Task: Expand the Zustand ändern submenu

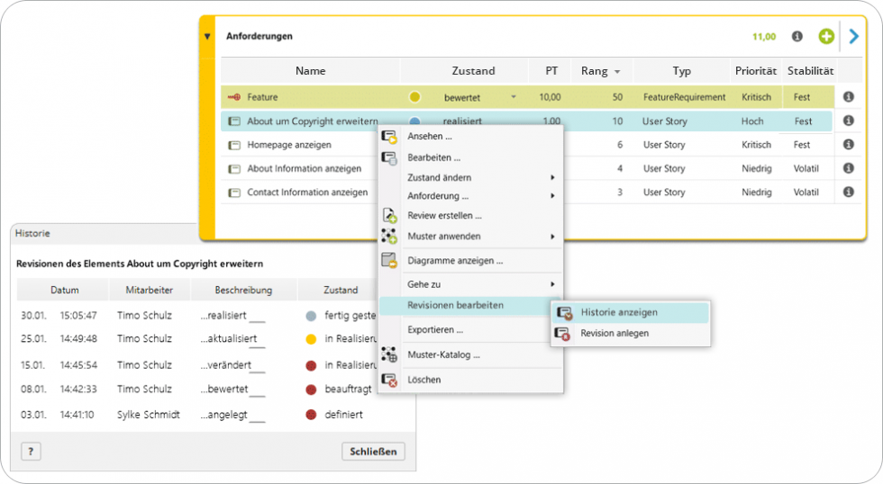Action: [552, 177]
